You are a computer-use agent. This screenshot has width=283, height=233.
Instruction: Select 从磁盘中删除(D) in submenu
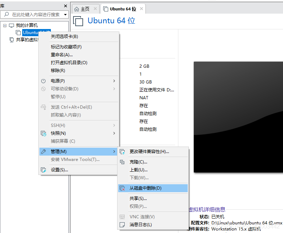click(153, 188)
